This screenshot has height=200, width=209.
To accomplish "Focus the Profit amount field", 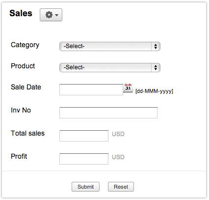I will 84,159.
